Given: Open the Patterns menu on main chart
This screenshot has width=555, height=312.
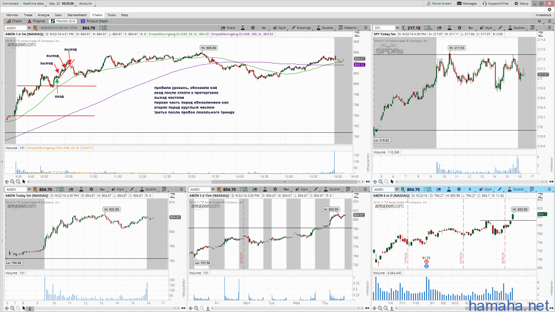Looking at the screenshot, I should (x=348, y=28).
